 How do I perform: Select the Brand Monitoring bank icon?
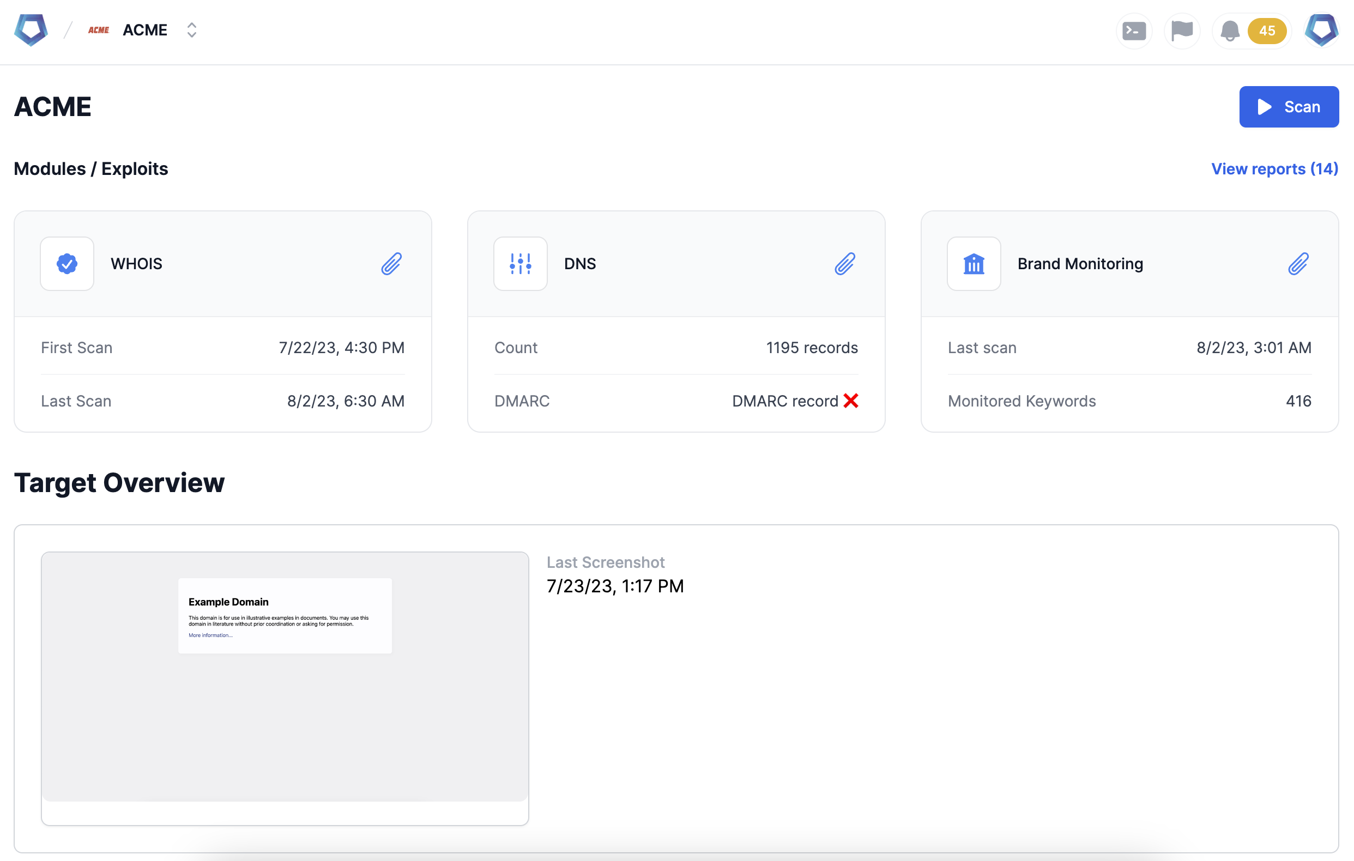[x=974, y=263]
